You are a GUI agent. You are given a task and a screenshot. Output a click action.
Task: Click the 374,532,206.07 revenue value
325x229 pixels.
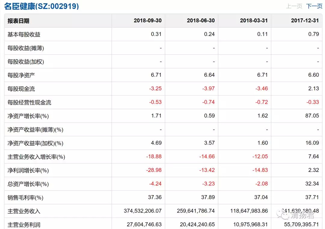[x=143, y=211]
